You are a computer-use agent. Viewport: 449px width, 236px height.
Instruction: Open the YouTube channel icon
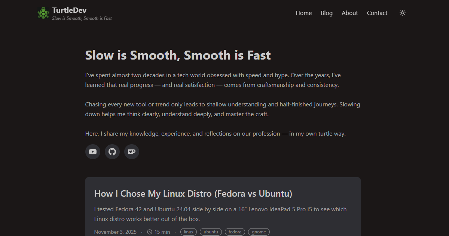[x=93, y=152]
